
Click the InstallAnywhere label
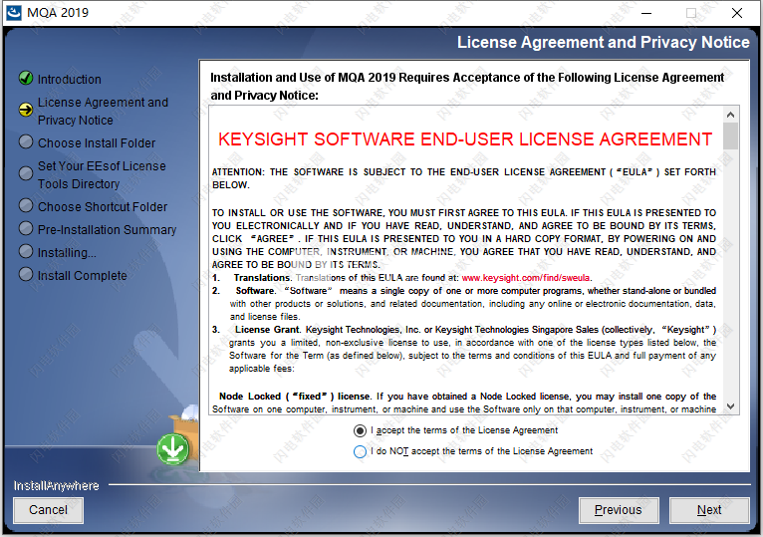(x=57, y=486)
